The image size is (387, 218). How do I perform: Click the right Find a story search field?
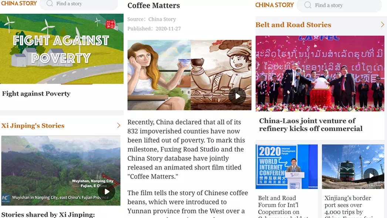coord(339,5)
